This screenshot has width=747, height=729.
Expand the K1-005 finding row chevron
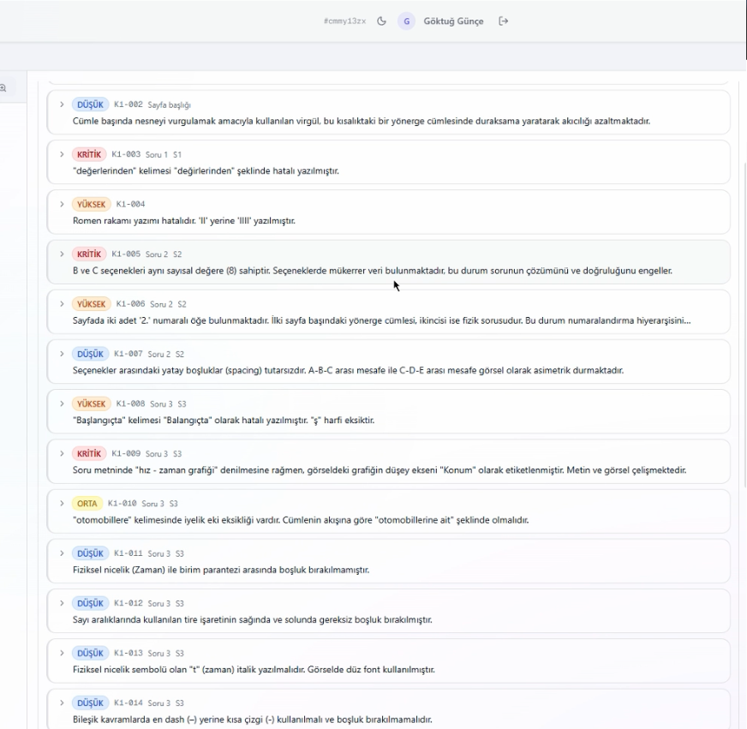click(62, 254)
